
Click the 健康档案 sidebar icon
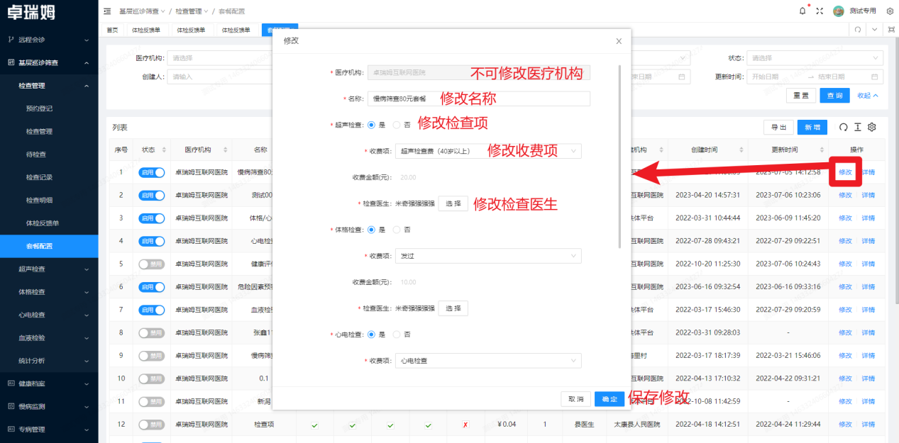pos(11,383)
